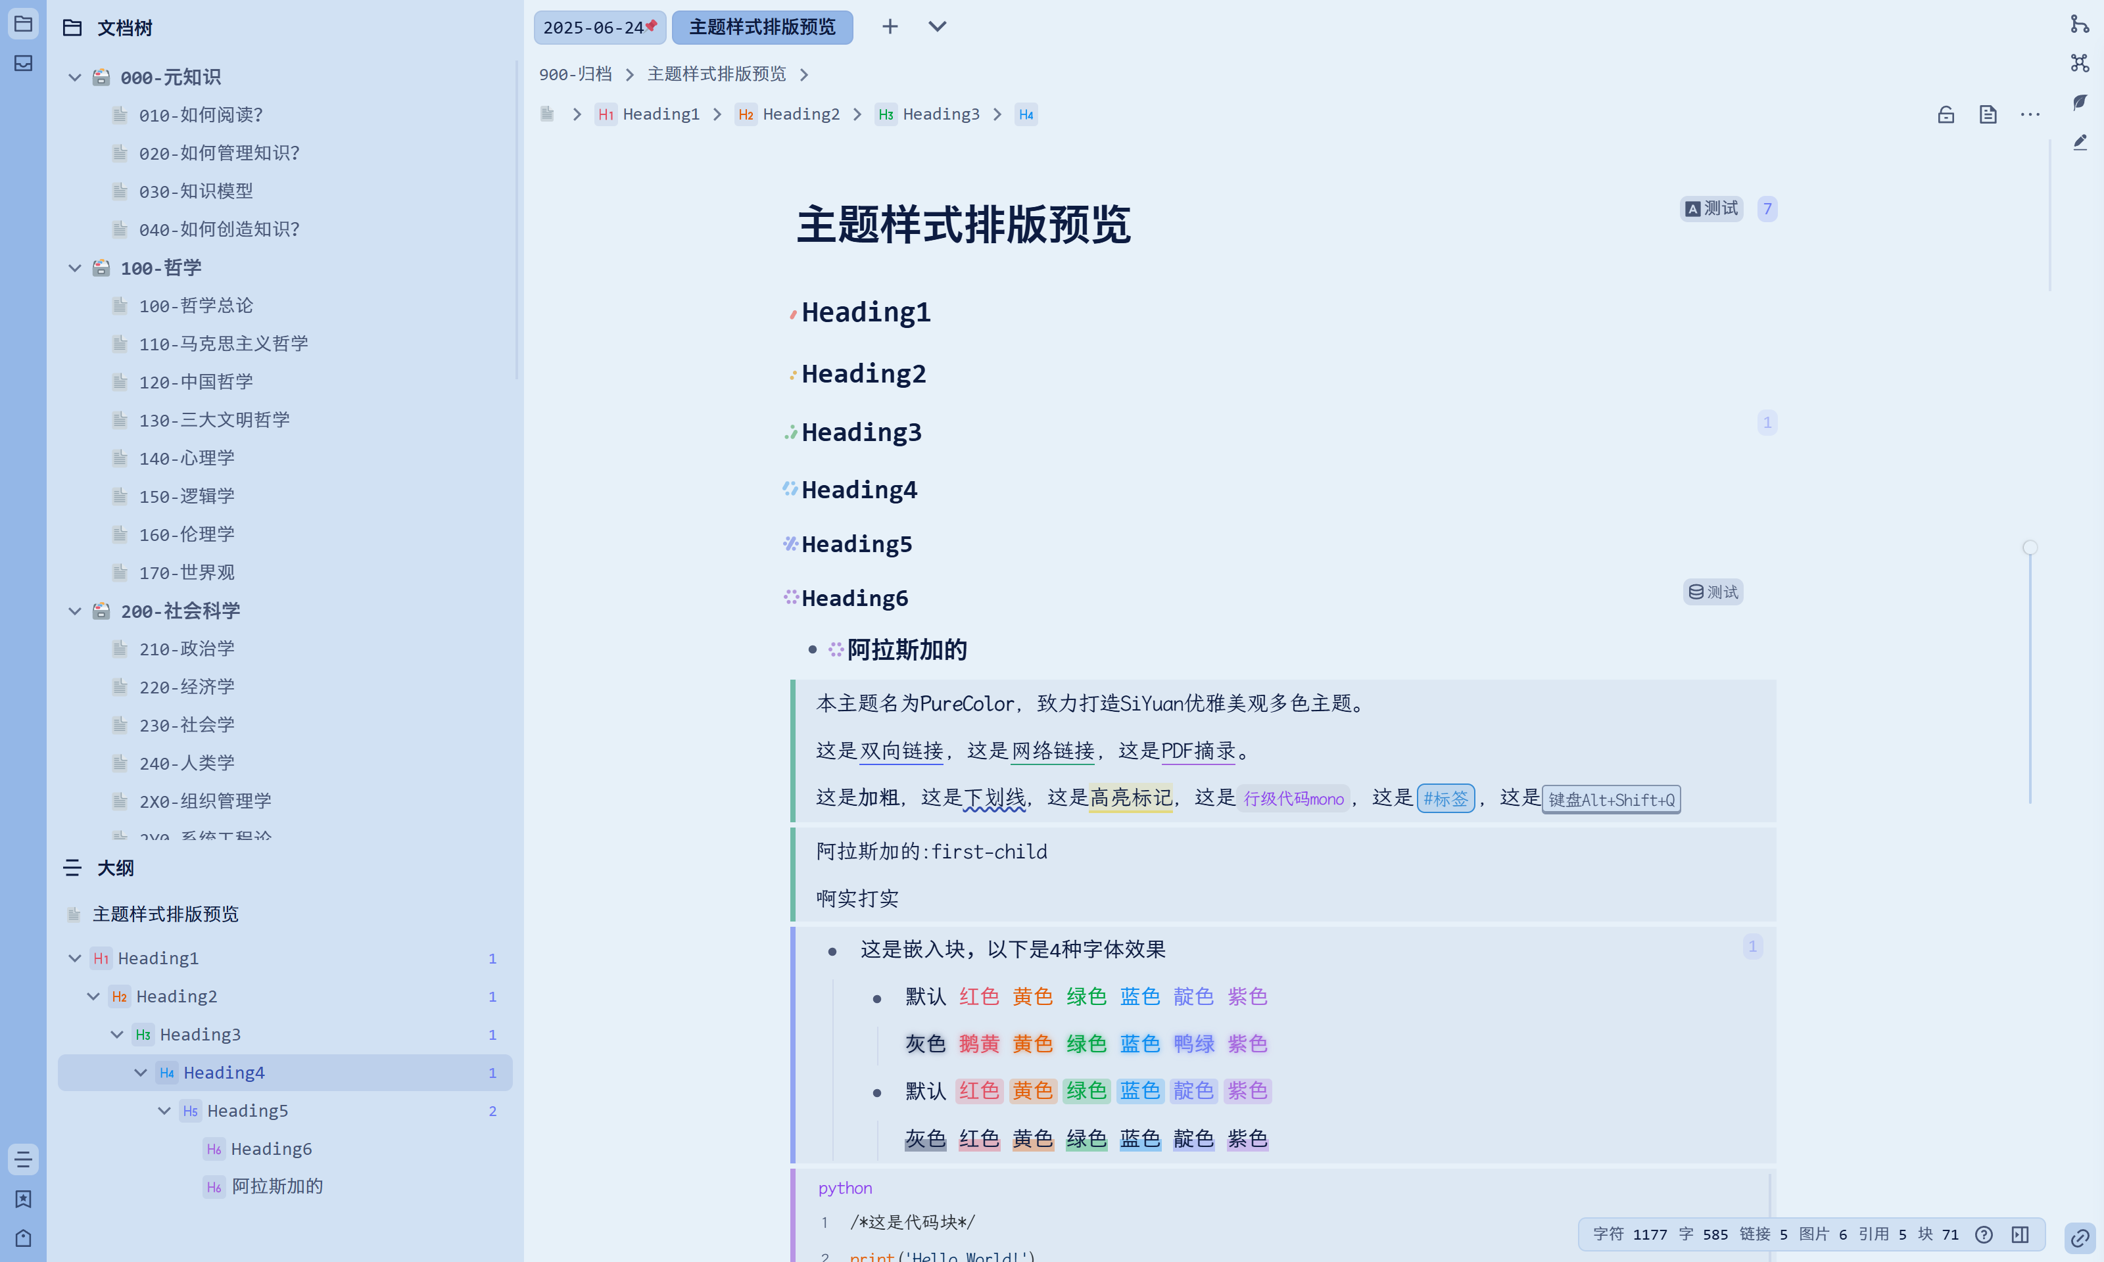Open the tag panel in the bottom-left dock
Screen dimensions: 2104x1262
(23, 1238)
